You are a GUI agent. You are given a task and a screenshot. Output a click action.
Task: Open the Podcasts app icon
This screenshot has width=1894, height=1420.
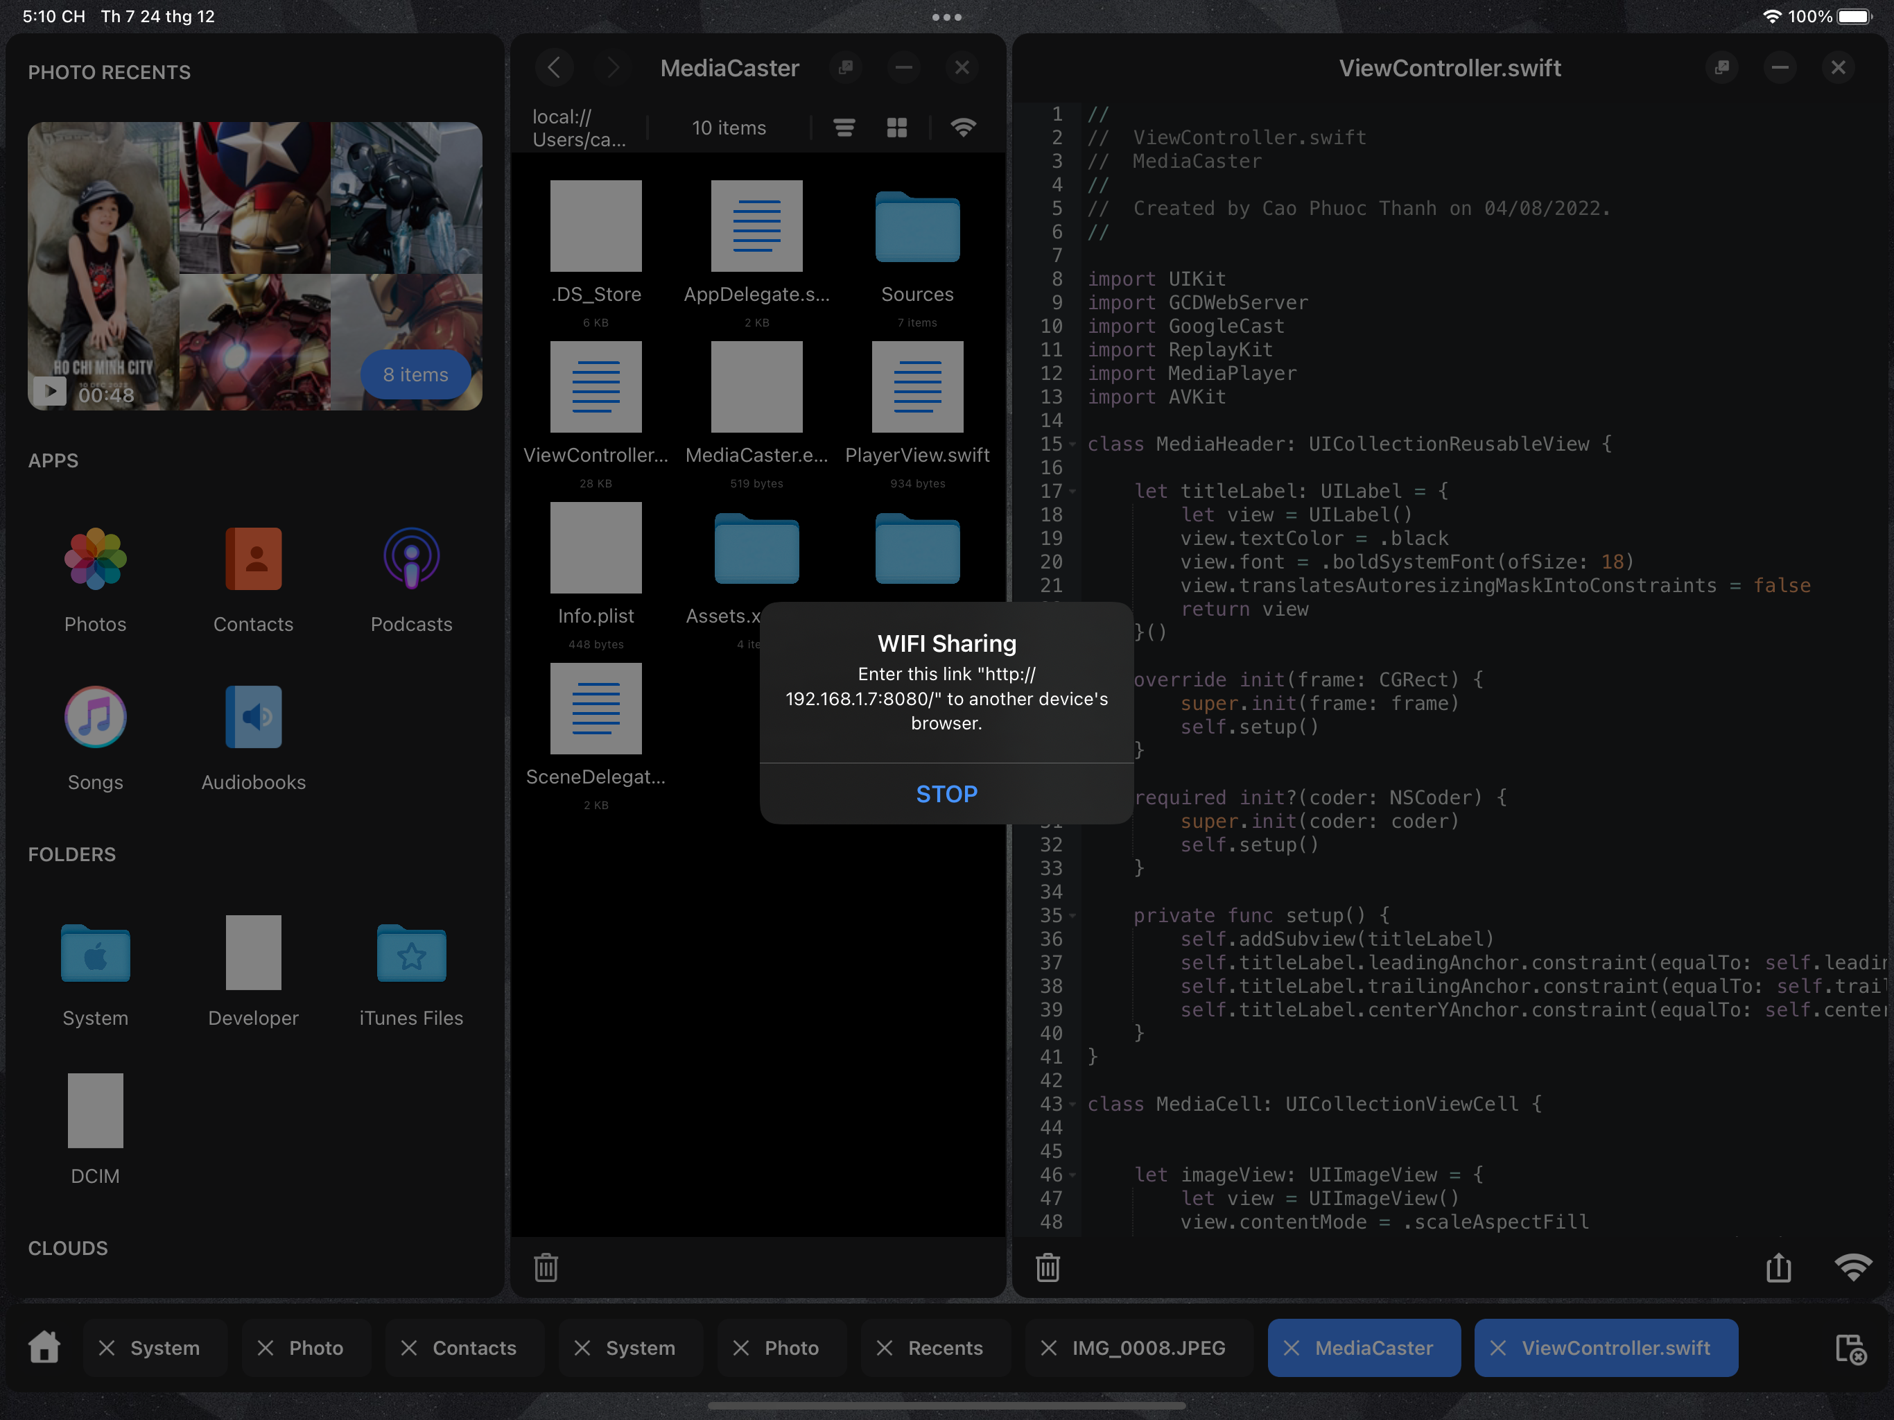pyautogui.click(x=411, y=558)
